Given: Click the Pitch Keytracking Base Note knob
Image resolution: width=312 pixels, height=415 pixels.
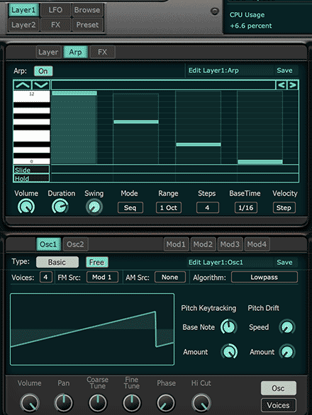Looking at the screenshot, I should click(229, 327).
